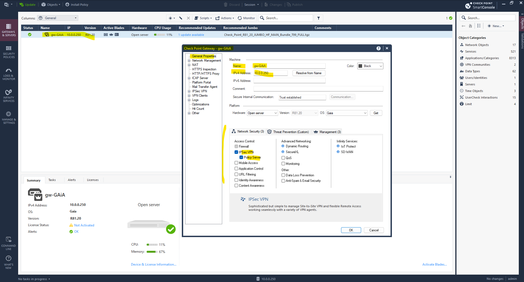Open the application main menu icon
The image size is (524, 282).
tap(8, 5)
